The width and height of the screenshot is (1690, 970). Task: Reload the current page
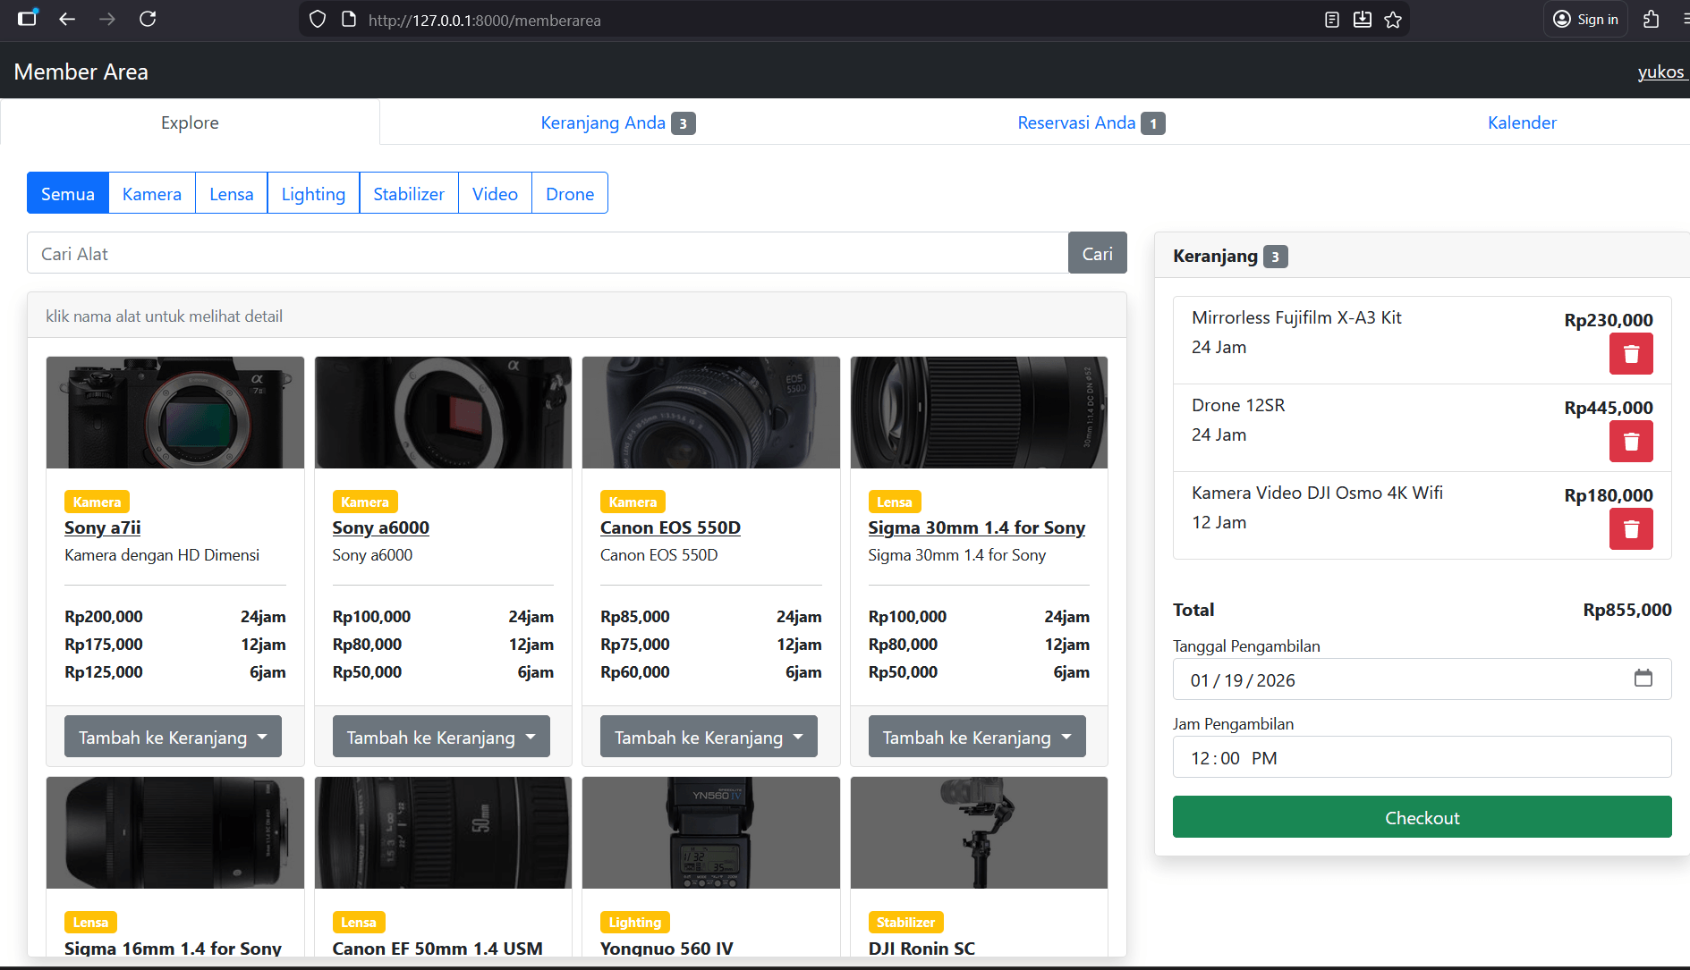point(148,19)
